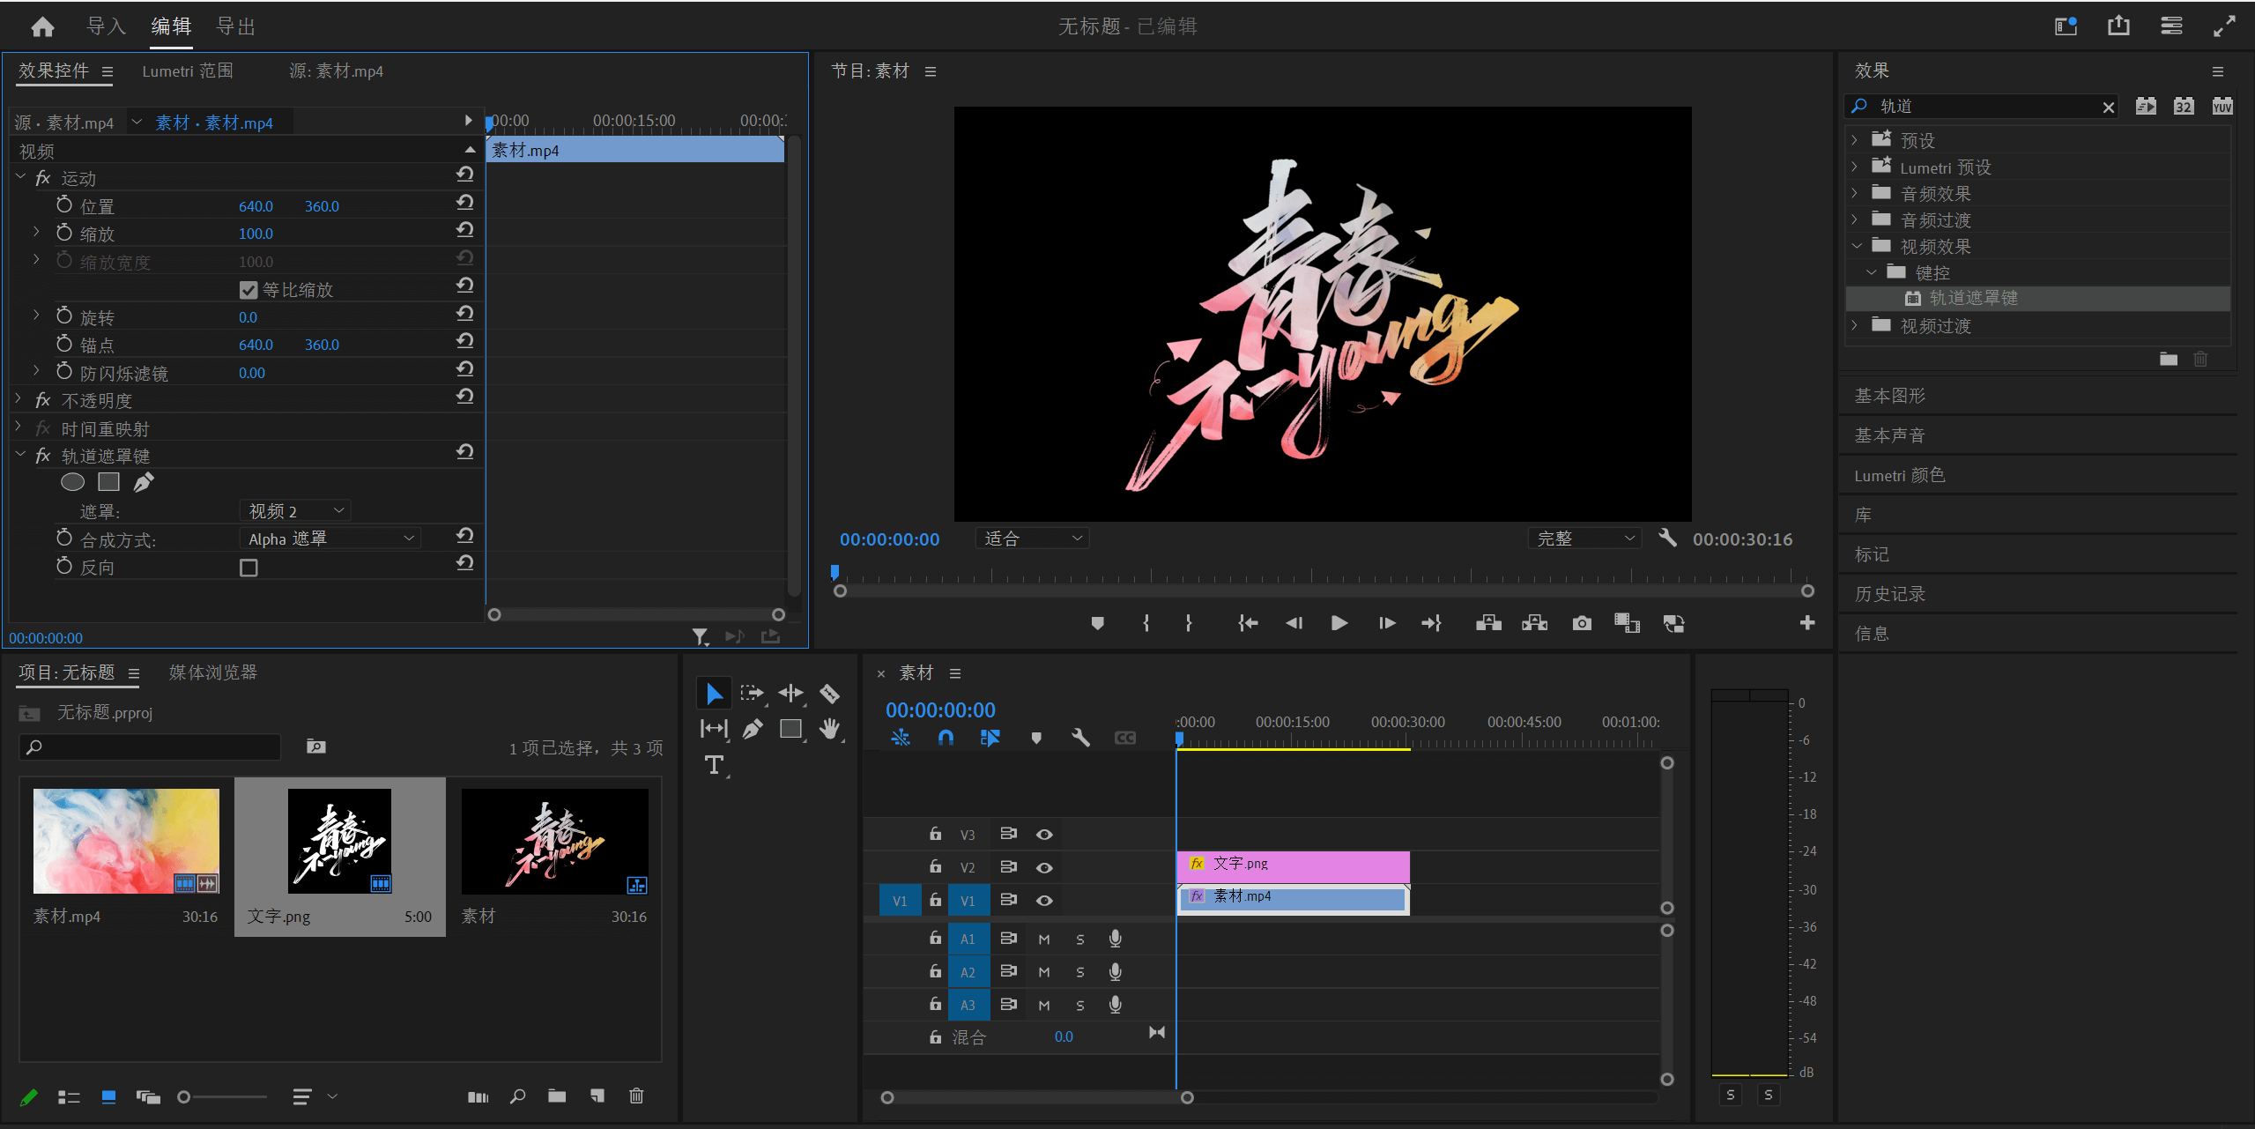Click the program monitor playhead
This screenshot has height=1129, width=2255.
pyautogui.click(x=834, y=573)
